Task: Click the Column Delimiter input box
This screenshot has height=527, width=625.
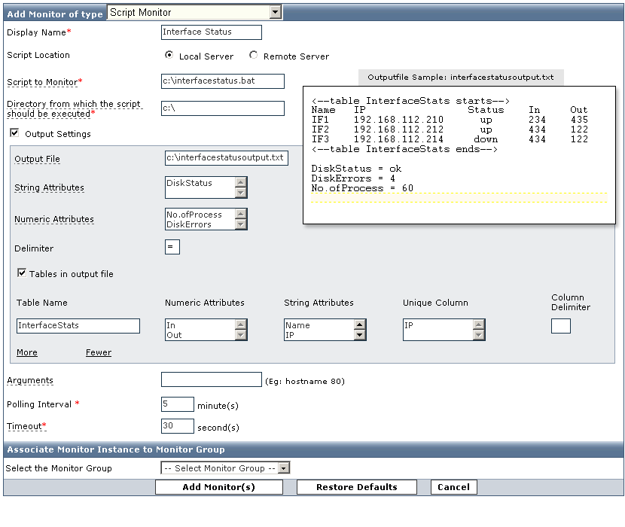Action: [x=560, y=326]
